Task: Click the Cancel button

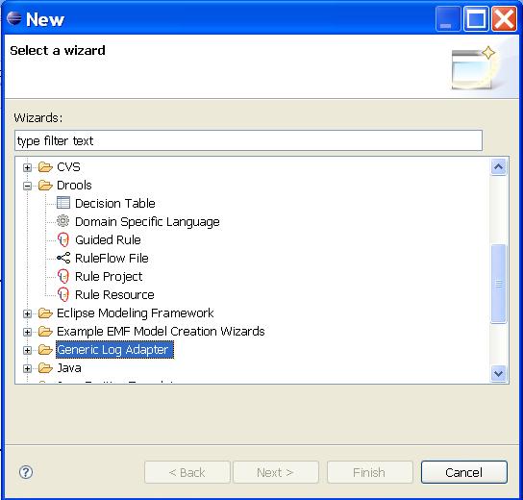Action: pos(464,472)
